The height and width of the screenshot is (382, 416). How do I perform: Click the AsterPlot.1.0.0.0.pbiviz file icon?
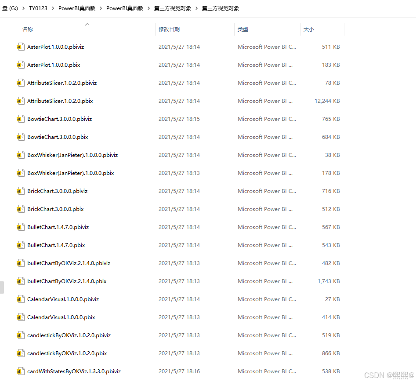pos(21,47)
